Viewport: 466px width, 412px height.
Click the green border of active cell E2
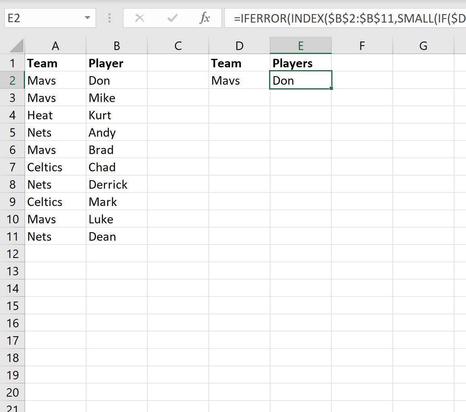[301, 71]
